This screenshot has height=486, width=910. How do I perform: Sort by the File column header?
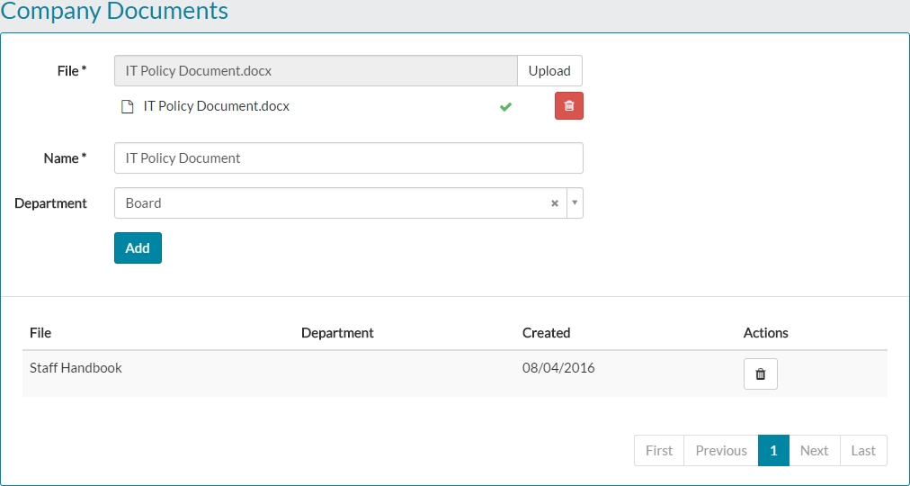(40, 333)
